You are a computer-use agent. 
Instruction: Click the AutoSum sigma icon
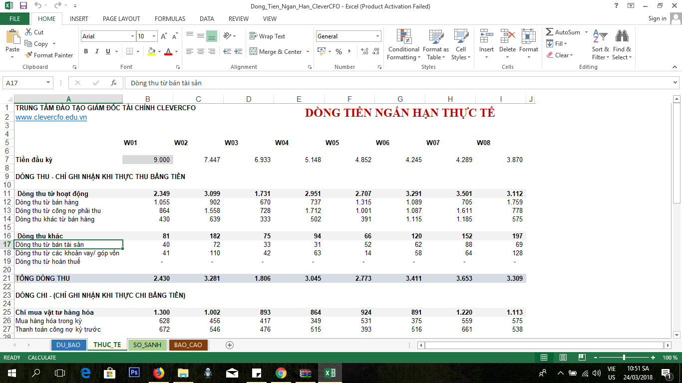coord(550,32)
